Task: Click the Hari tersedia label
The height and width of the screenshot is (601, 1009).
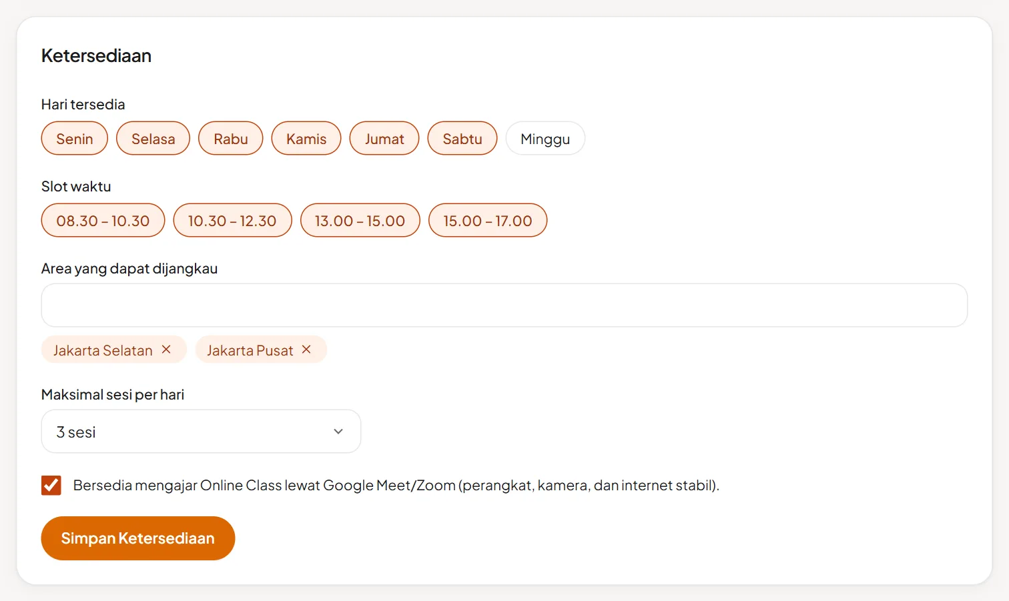Action: click(x=83, y=105)
